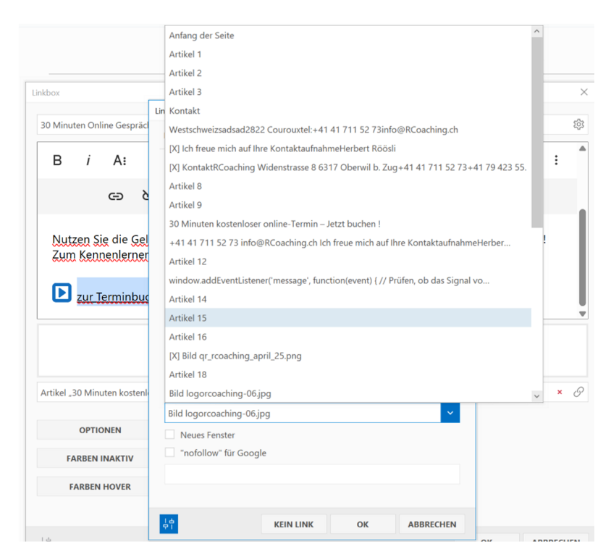The image size is (611, 544).
Task: Choose the window.addEventListener list entry
Action: [x=348, y=280]
